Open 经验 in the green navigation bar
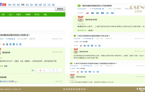145x92 pixels. pos(45,15)
